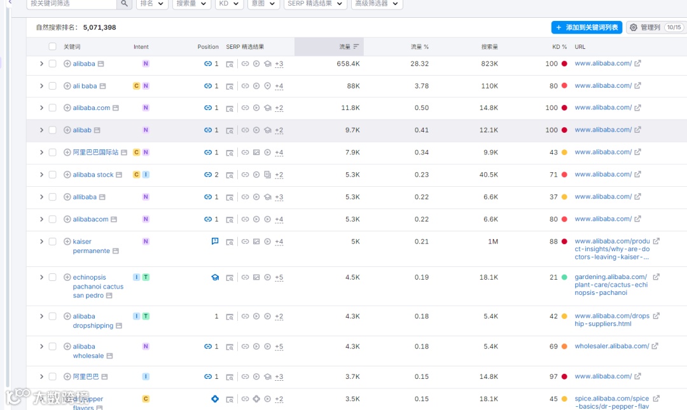Screen dimensions: 687x410
Task: Add keyword 'kaiser permanente' via plus icon
Action: (x=67, y=242)
